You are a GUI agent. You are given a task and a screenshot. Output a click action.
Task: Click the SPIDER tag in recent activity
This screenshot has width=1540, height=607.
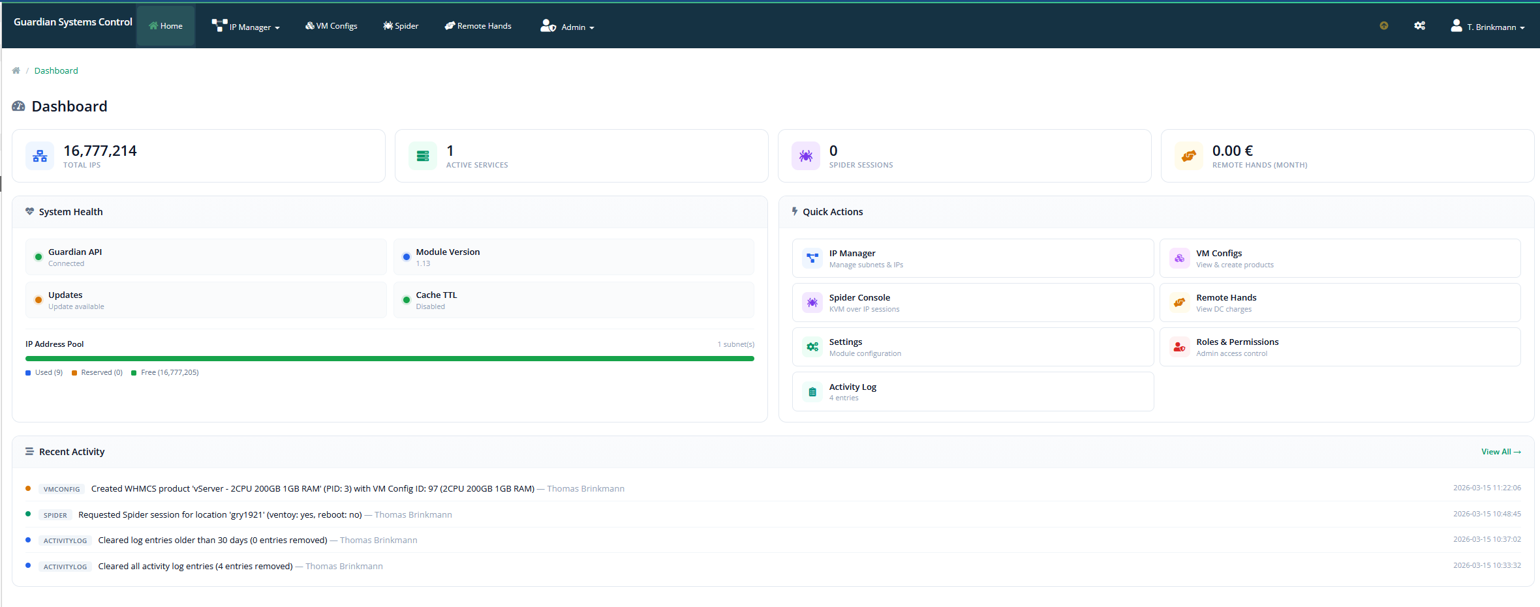tap(55, 515)
